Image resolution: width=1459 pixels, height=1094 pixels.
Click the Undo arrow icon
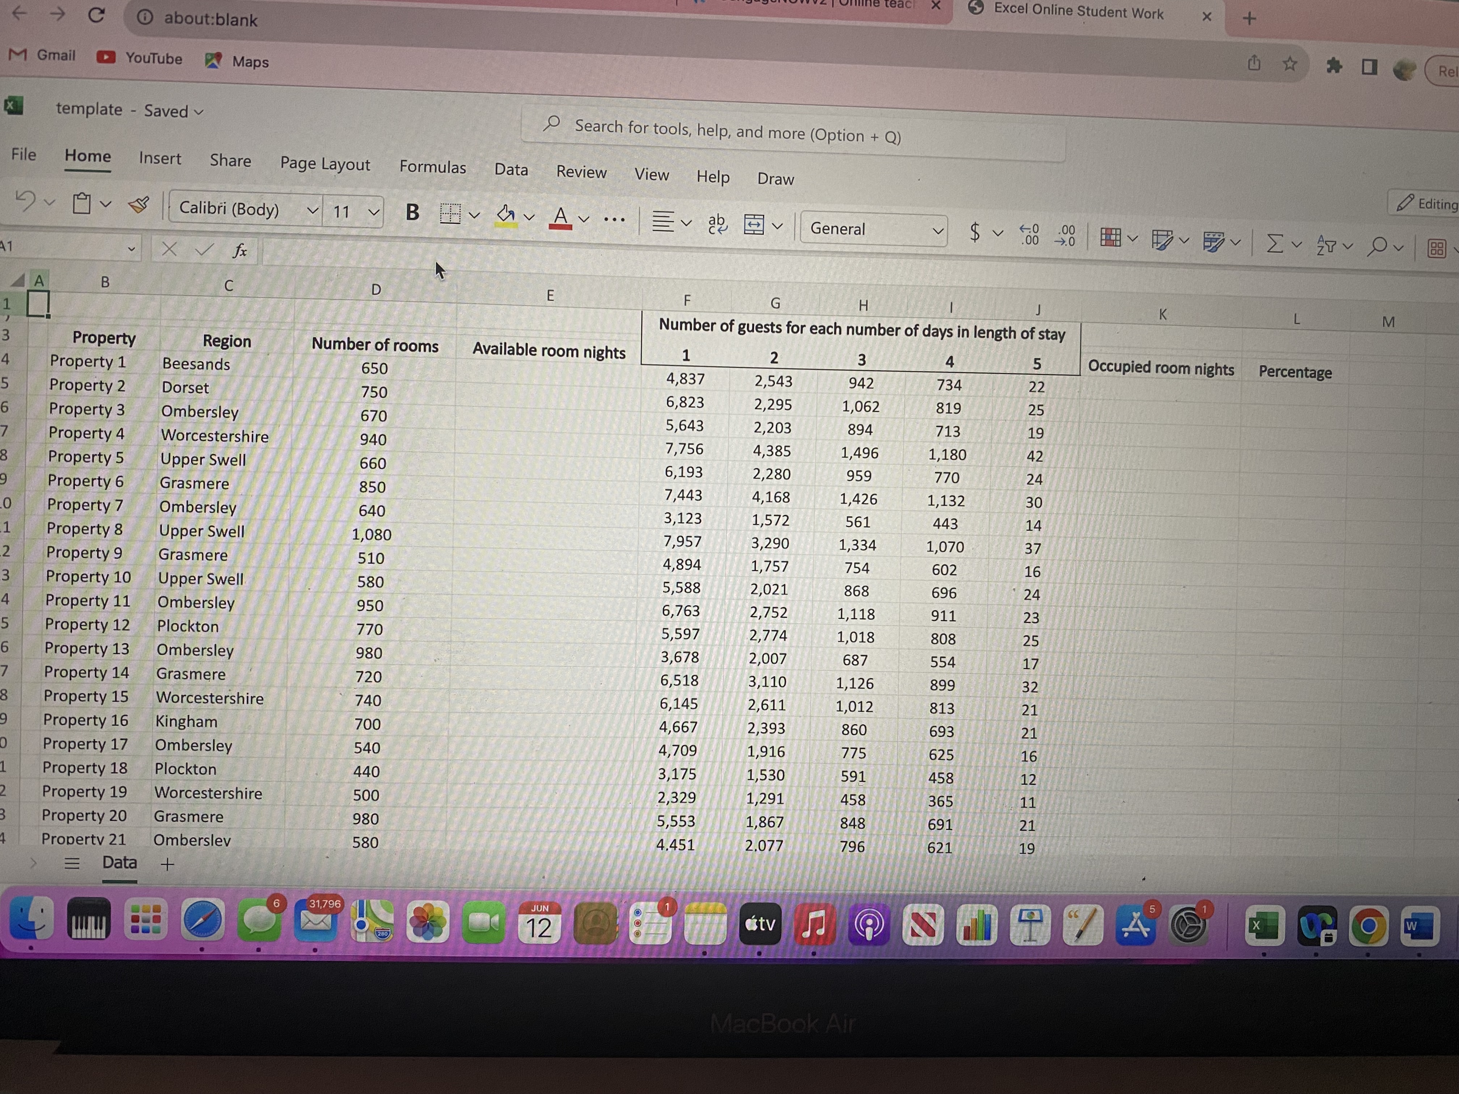click(x=25, y=200)
